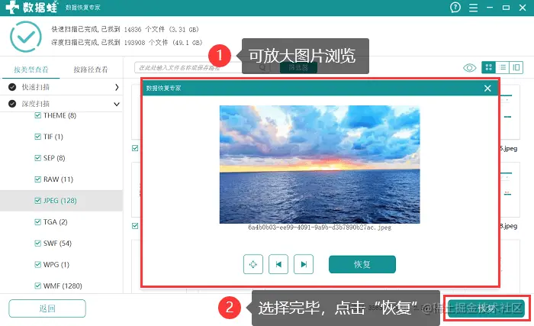Switch to 按类型查看 tab
This screenshot has width=534, height=326.
(x=31, y=69)
